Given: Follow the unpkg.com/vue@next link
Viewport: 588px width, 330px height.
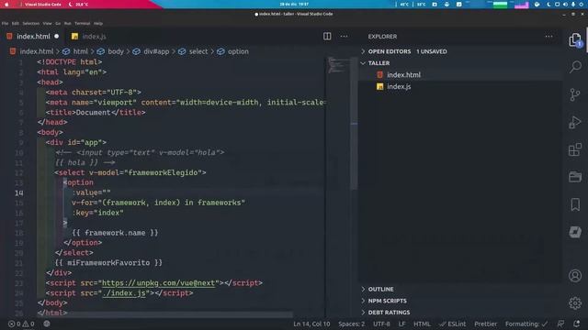Looking at the screenshot, I should pyautogui.click(x=159, y=283).
